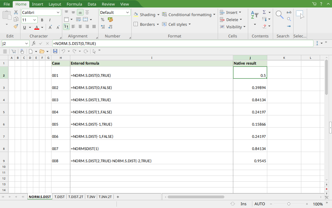Viewport: 332px width, 208px height.
Task: Cut selection with the scissors icon
Action: [16, 12]
